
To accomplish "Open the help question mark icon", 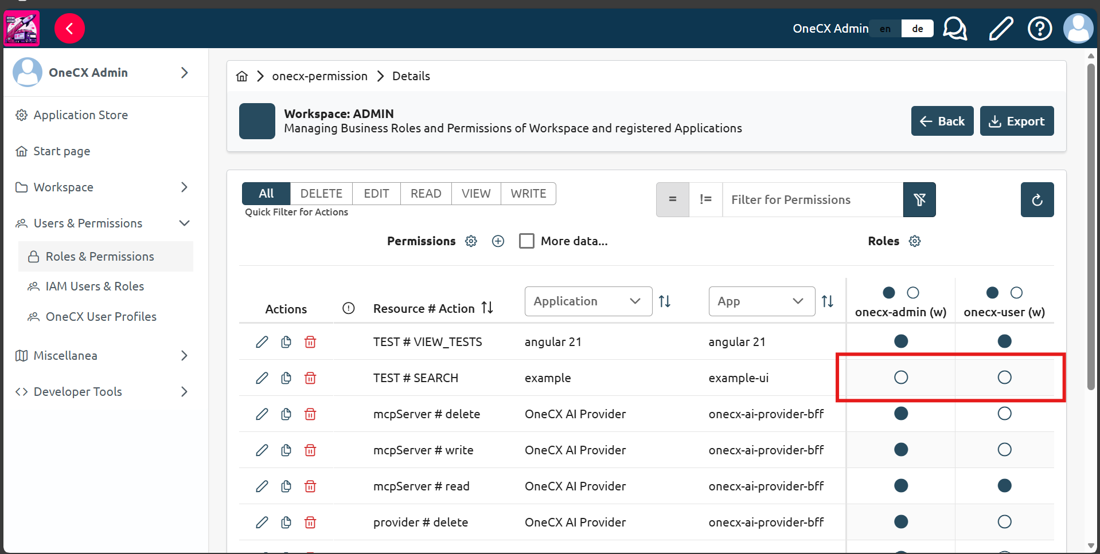I will point(1039,28).
